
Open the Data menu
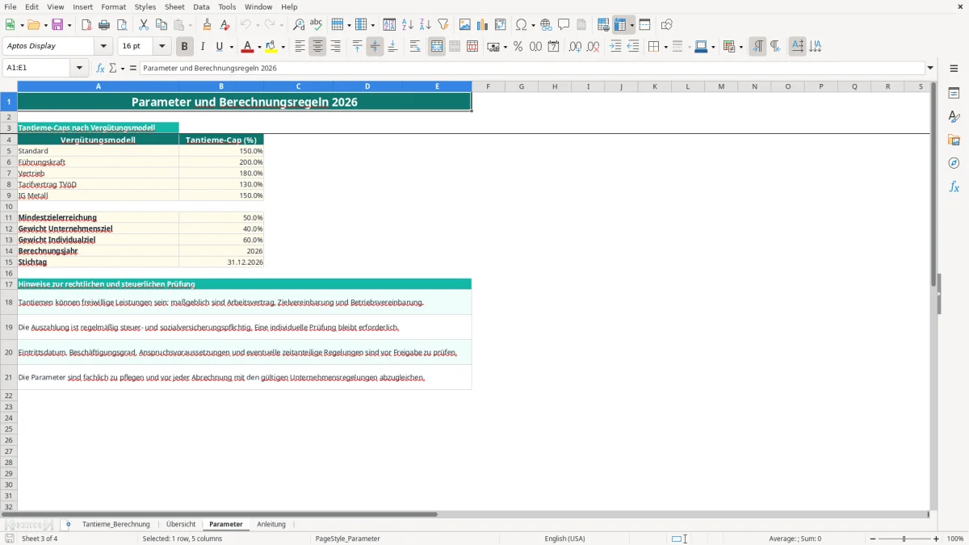click(x=201, y=6)
